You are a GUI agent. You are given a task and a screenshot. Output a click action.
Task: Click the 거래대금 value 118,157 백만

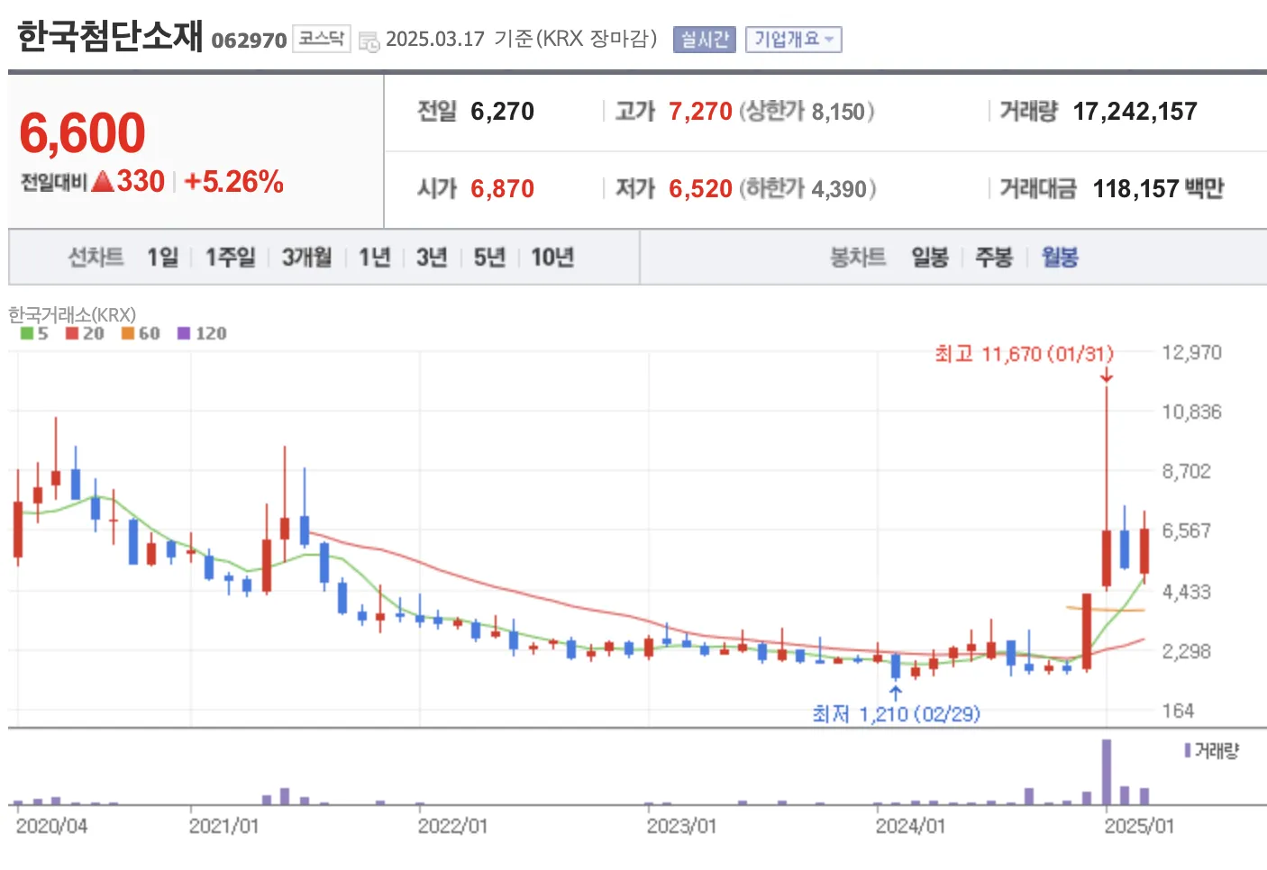tap(1158, 189)
